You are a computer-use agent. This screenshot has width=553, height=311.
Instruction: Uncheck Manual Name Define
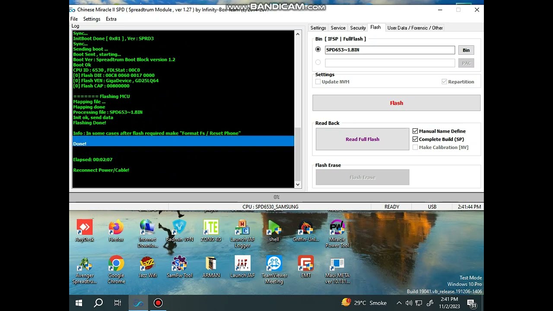(x=415, y=131)
